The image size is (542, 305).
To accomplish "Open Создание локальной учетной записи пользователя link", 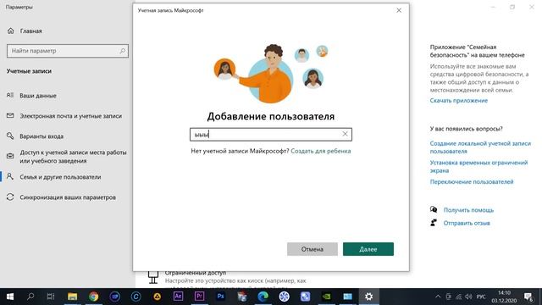I will point(480,147).
